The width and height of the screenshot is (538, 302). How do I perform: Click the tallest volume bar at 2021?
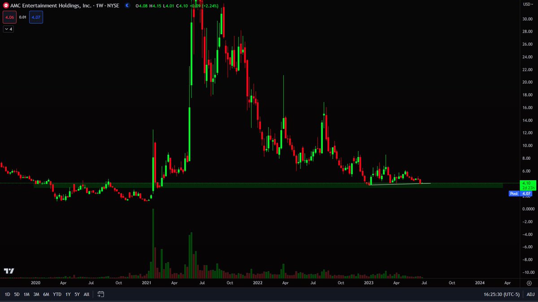click(x=153, y=243)
